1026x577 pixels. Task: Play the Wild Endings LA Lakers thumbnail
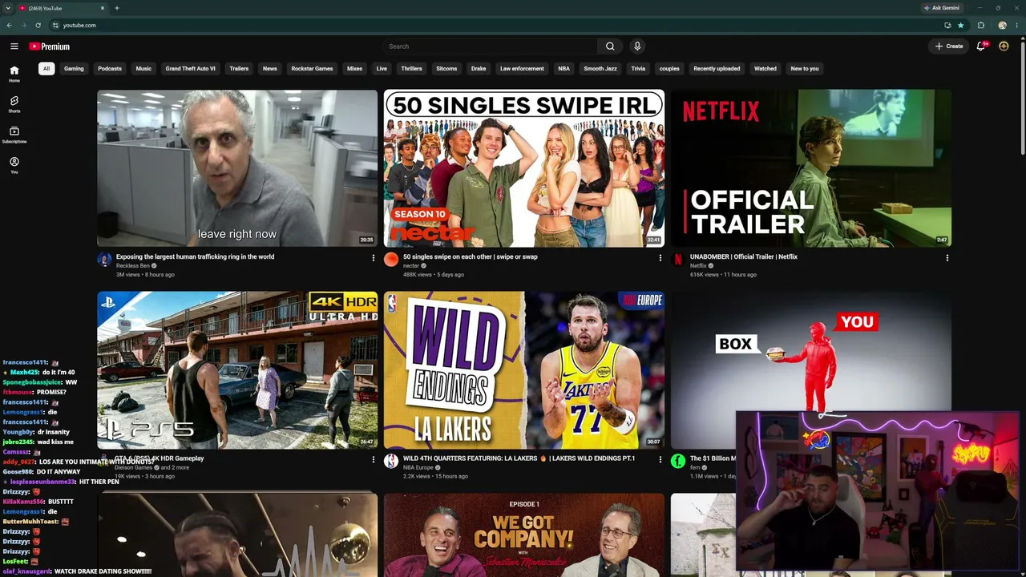click(x=524, y=370)
